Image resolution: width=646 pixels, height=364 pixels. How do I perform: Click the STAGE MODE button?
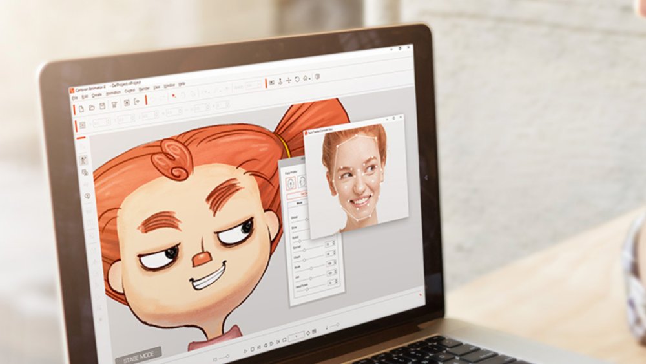[138, 356]
